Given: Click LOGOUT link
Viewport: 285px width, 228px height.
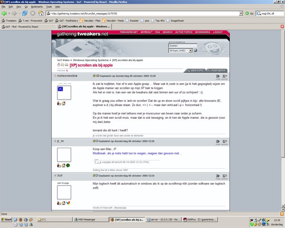Looking at the screenshot, I should pos(218,32).
